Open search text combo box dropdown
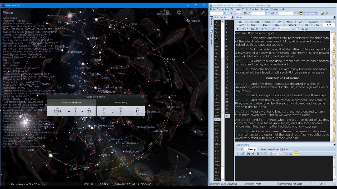Image resolution: width=337 pixels, height=189 pixels. [x=264, y=13]
